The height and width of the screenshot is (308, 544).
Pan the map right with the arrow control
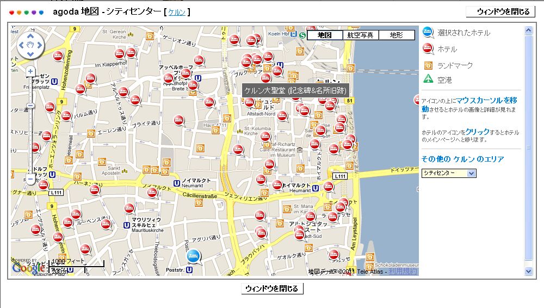pos(40,45)
